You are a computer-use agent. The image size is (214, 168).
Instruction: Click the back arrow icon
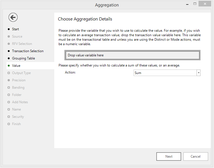point(13,17)
